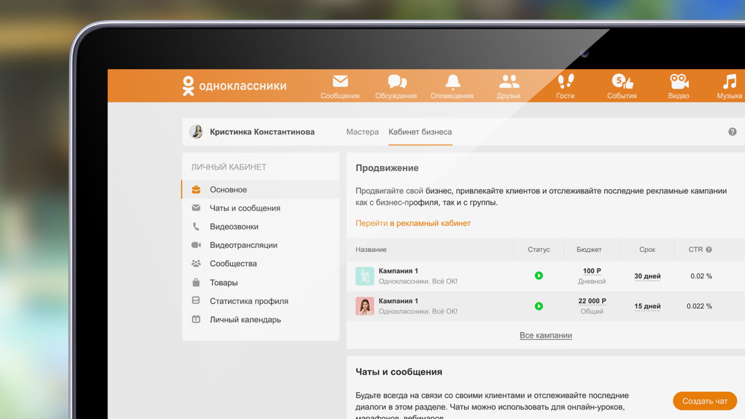Open Видео camera icon
Screen dimensions: 745x419
[x=679, y=81]
